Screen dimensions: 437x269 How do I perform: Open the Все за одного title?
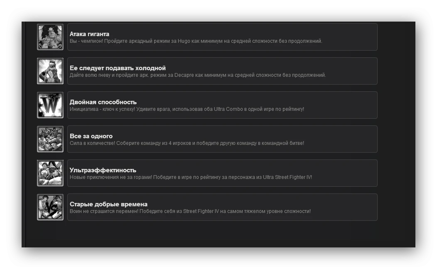91,136
